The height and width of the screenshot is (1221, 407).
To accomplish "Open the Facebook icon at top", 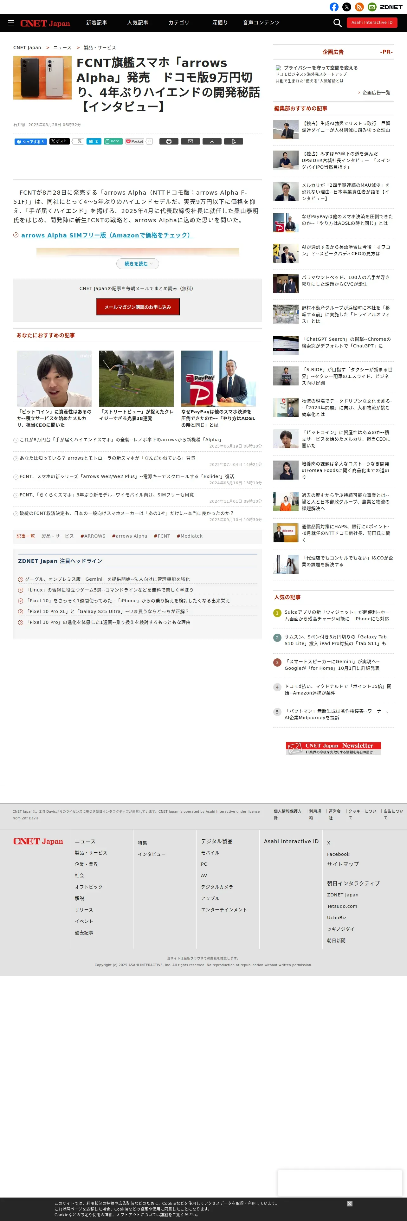I will [x=334, y=7].
